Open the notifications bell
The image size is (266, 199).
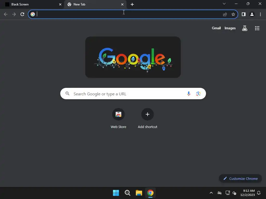tap(259, 193)
